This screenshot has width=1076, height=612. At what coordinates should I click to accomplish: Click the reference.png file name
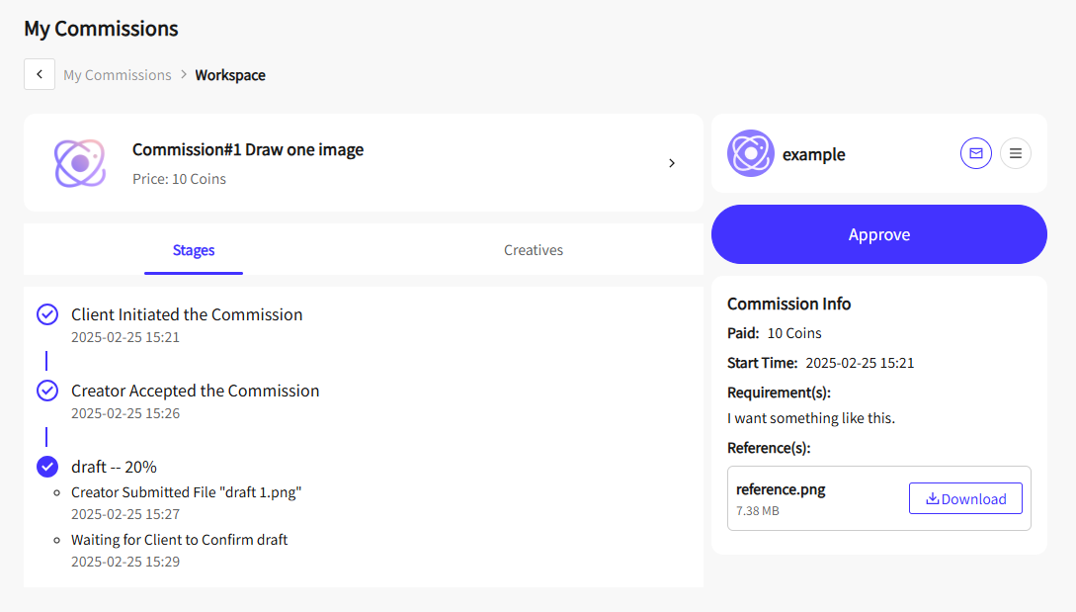pyautogui.click(x=781, y=489)
